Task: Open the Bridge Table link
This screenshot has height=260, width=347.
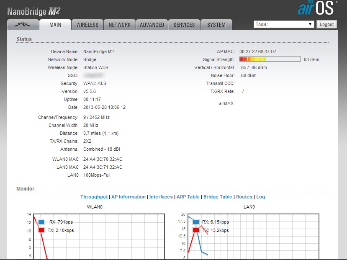Action: coord(218,197)
